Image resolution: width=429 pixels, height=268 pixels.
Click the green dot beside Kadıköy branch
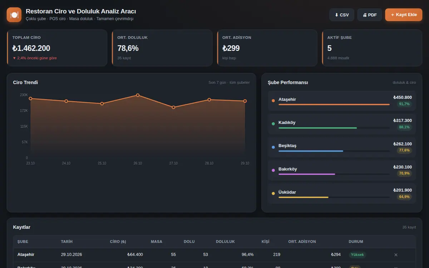(273, 124)
